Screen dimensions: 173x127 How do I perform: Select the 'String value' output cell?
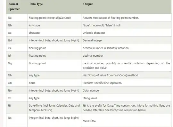coord(126,98)
